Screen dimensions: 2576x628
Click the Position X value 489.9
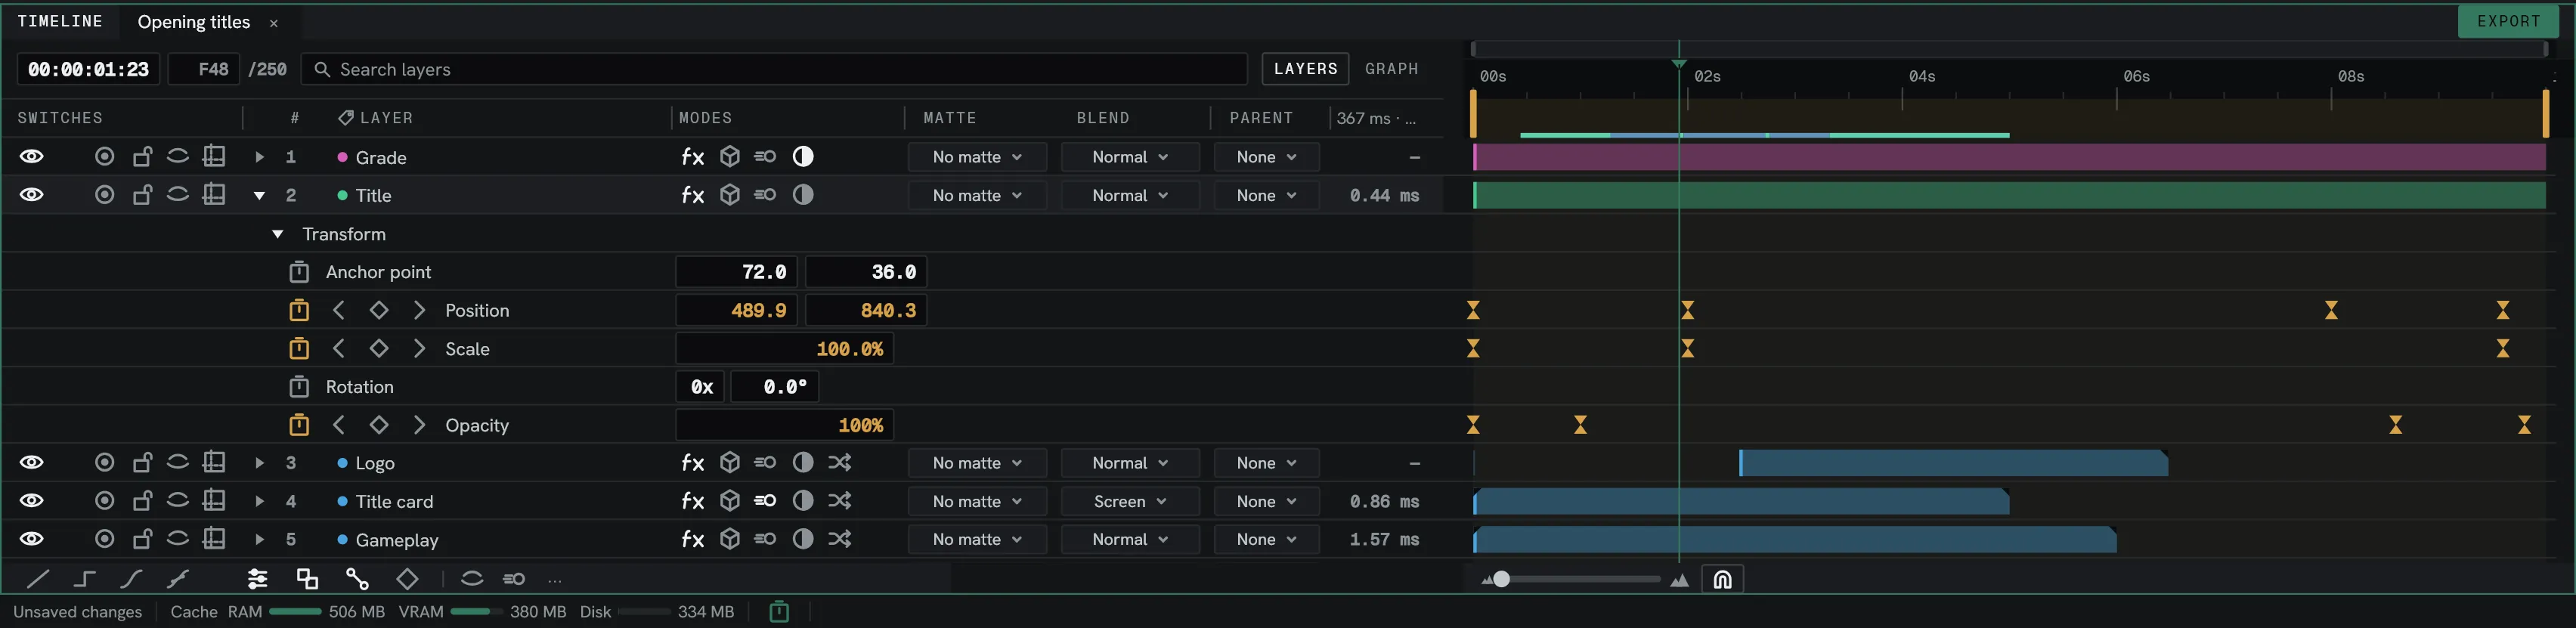pyautogui.click(x=738, y=310)
